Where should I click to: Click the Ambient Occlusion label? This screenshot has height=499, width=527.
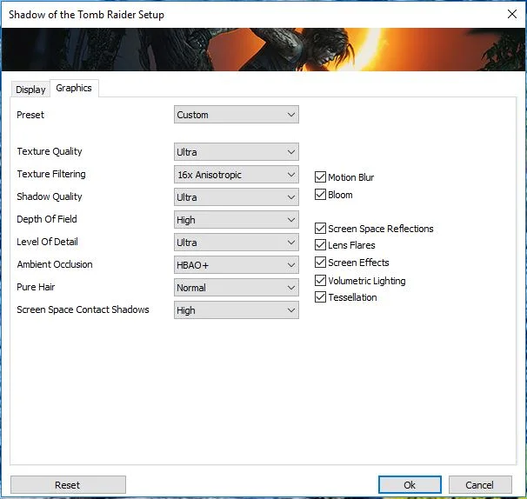tap(55, 264)
